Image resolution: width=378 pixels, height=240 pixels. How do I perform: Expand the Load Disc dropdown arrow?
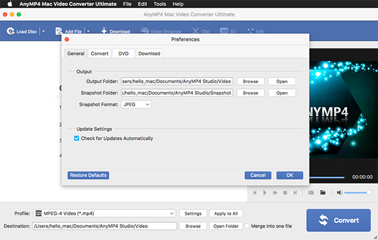[43, 31]
